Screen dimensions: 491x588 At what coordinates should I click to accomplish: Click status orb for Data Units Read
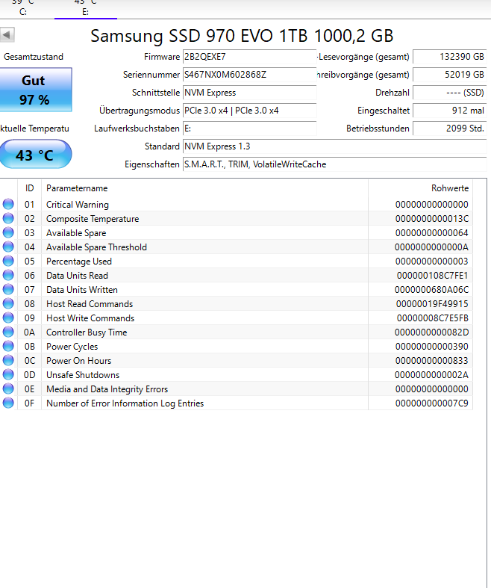tap(8, 276)
